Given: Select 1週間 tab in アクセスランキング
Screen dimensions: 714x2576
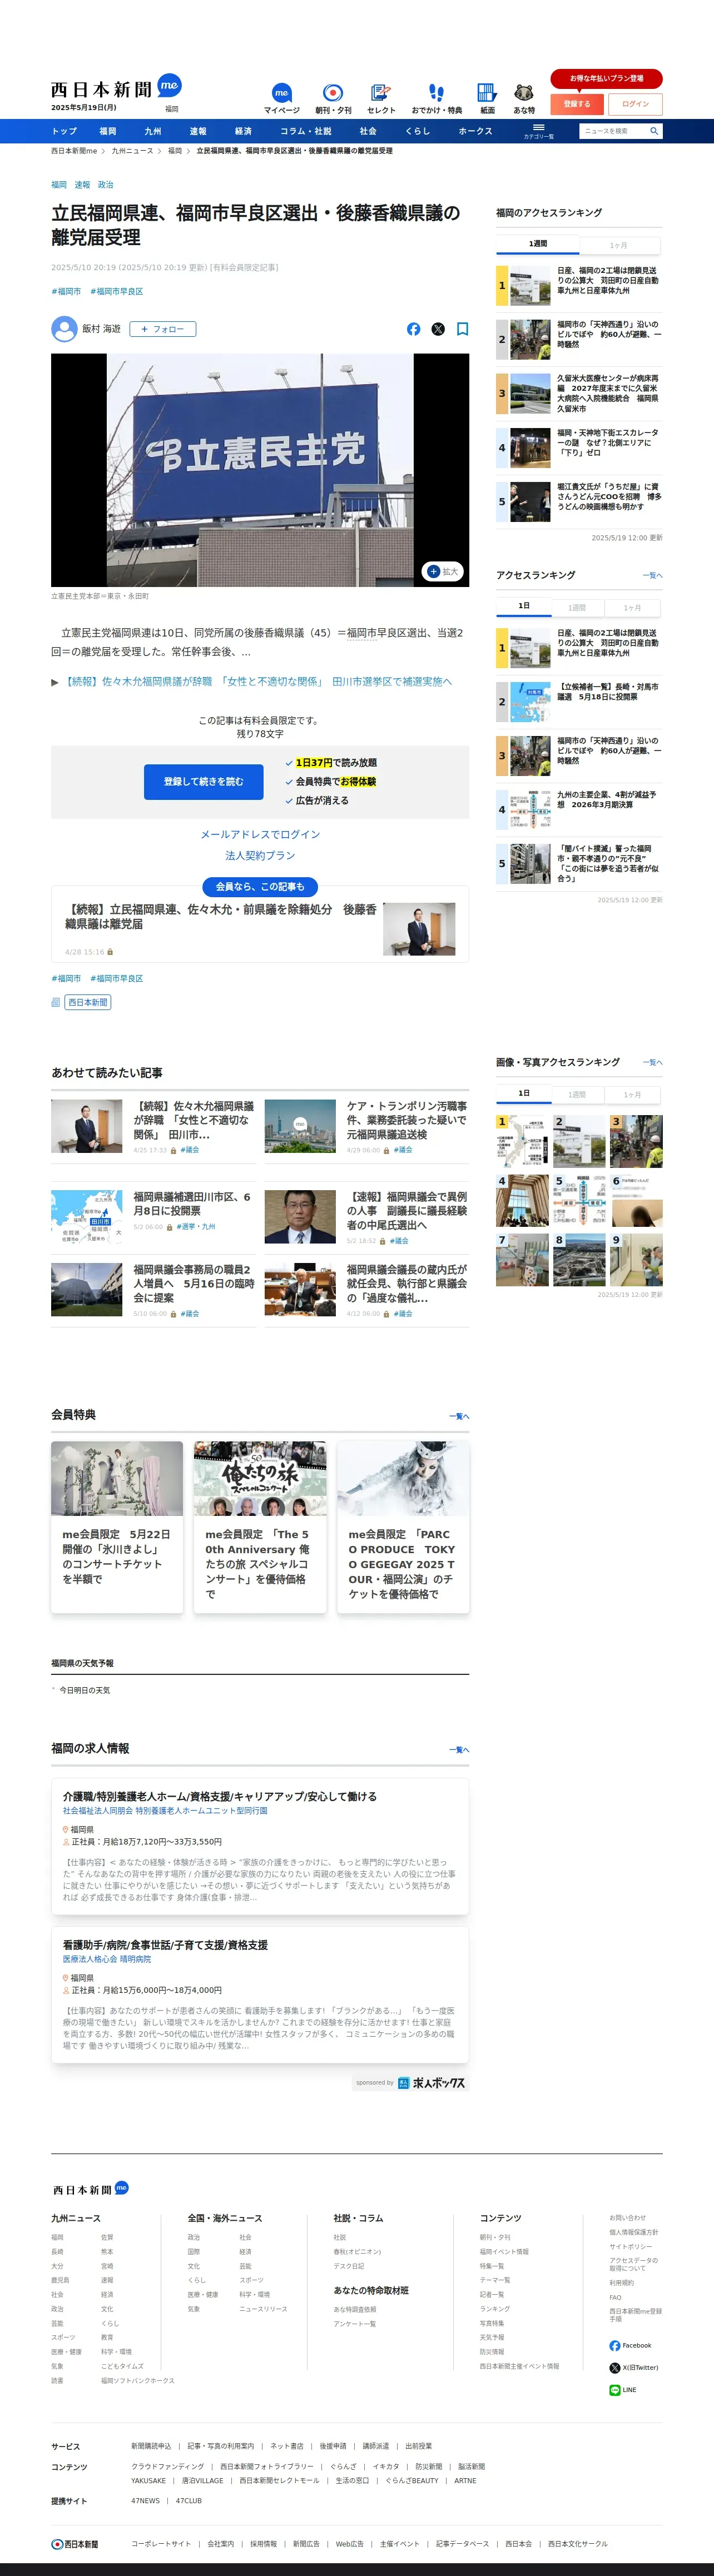Looking at the screenshot, I should 577,607.
